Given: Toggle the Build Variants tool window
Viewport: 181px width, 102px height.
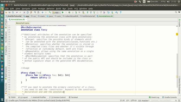Looking at the screenshot, I should [6, 73].
